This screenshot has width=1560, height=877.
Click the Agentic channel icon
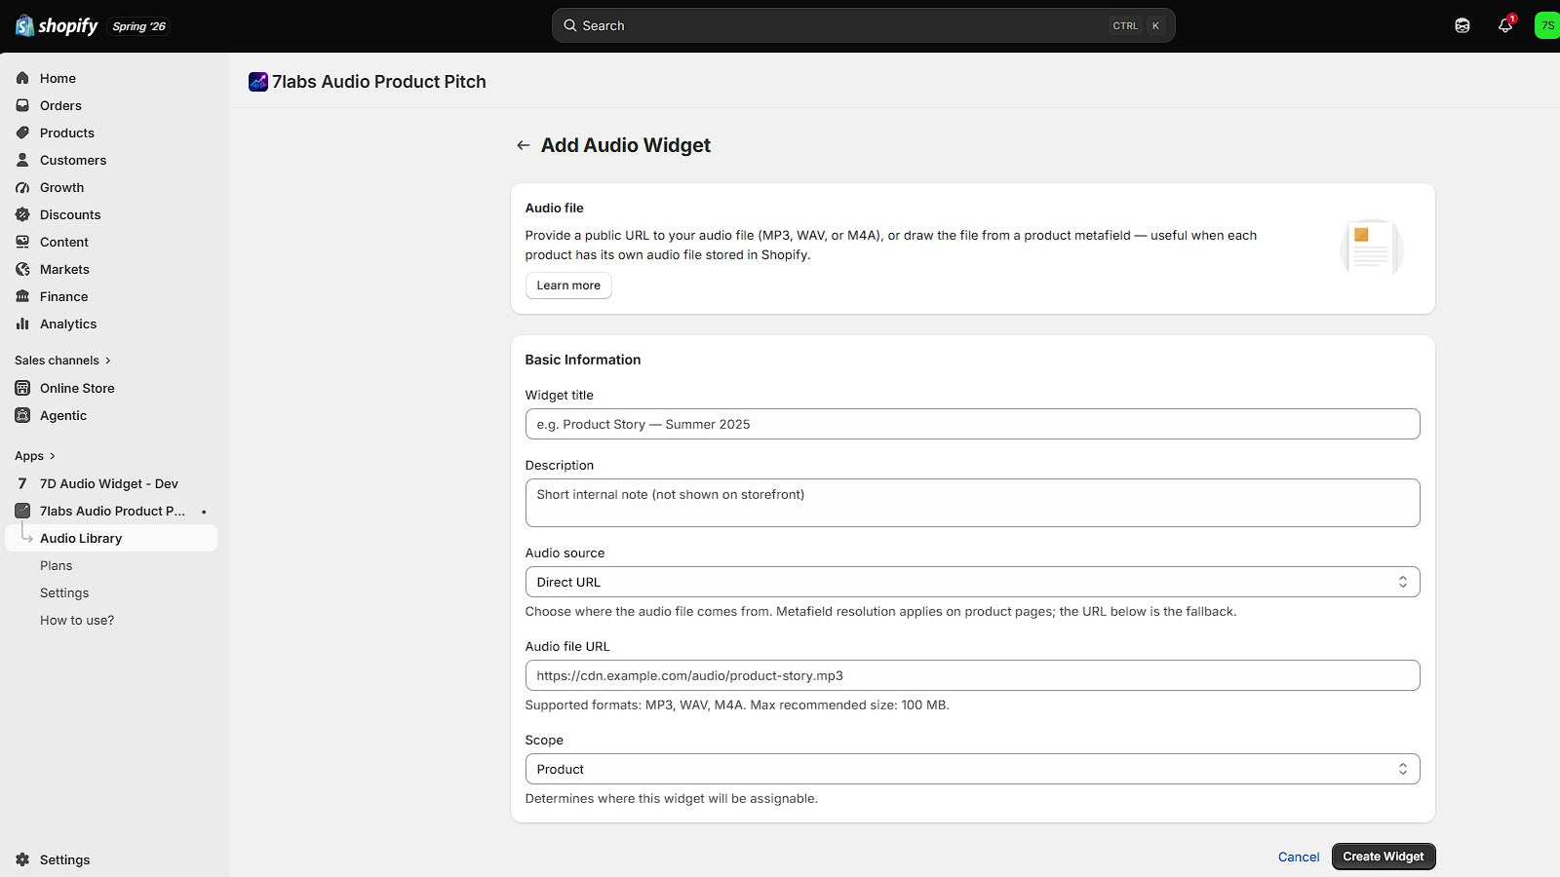click(22, 415)
